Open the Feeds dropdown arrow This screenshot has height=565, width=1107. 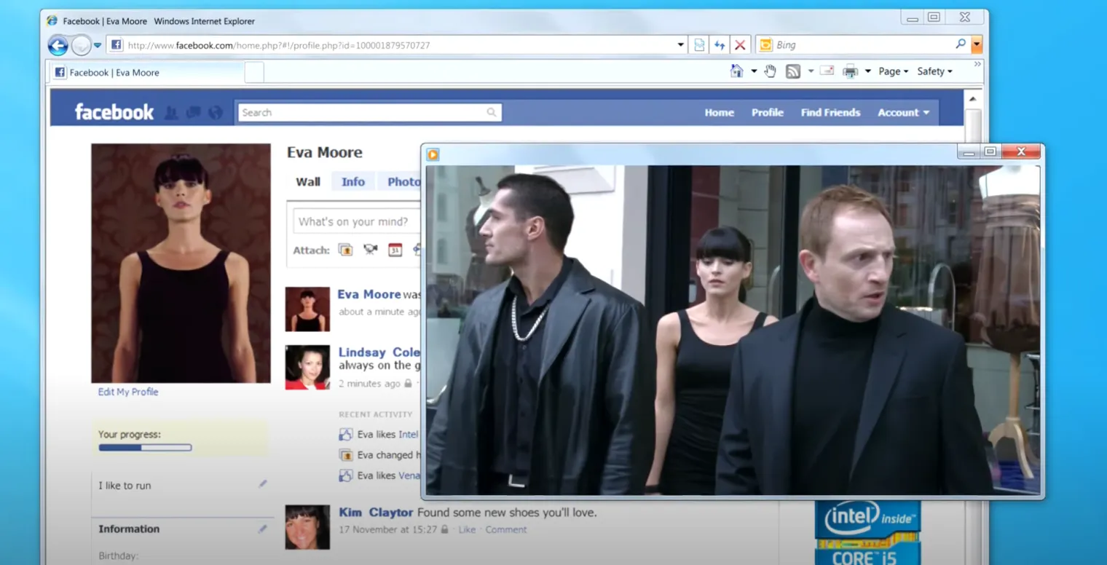(x=811, y=71)
